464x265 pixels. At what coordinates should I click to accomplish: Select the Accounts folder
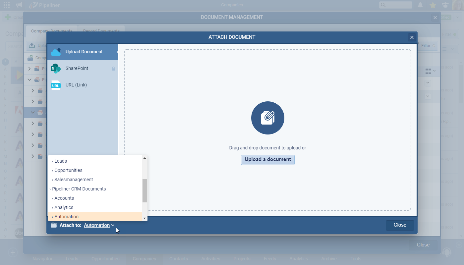click(64, 198)
